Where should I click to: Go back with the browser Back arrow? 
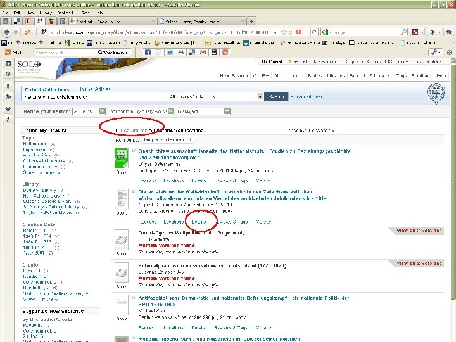[x=7, y=32]
